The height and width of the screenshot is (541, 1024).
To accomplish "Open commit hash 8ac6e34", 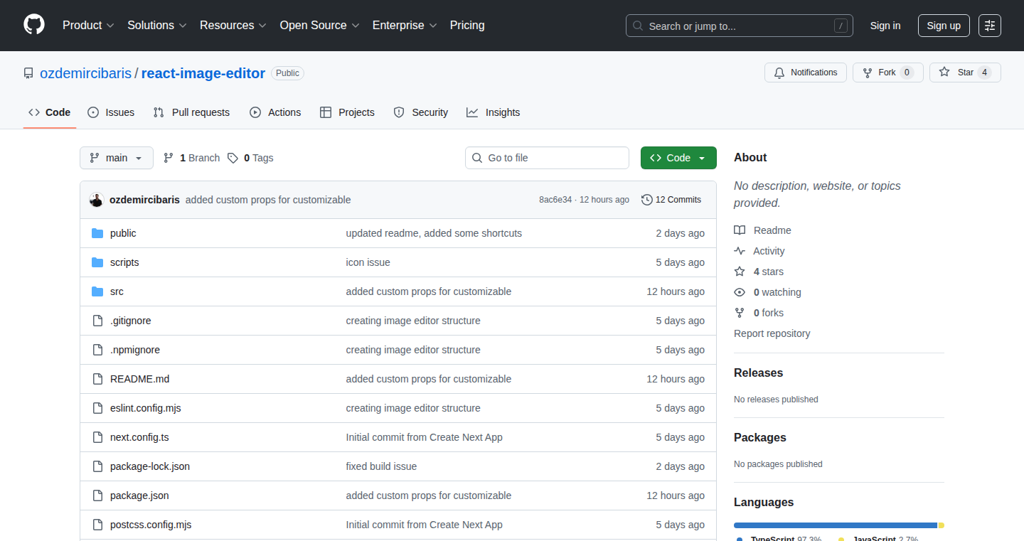I will (555, 200).
